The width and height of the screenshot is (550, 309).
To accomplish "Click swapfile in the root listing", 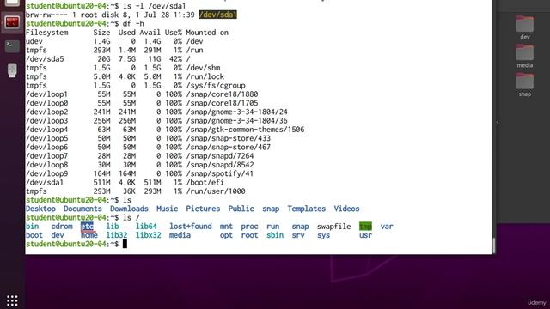I will point(334,227).
